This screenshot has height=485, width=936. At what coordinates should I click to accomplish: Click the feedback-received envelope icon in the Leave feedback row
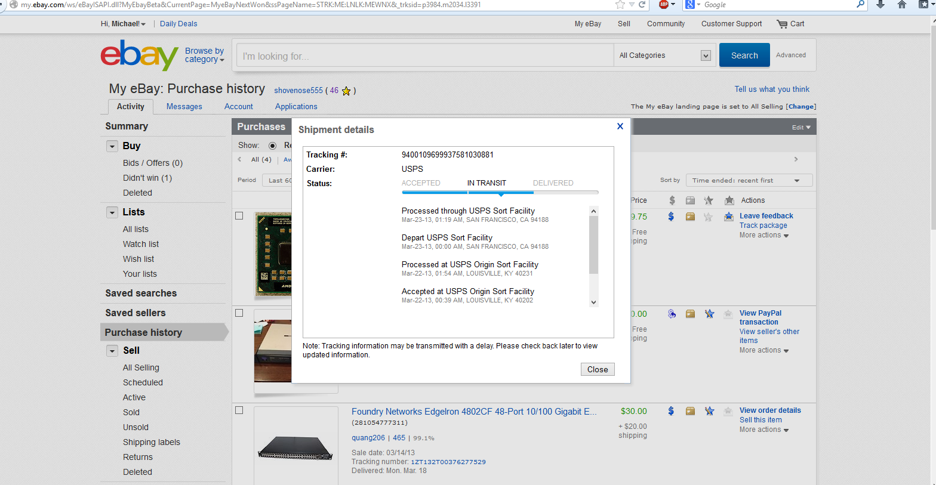click(728, 217)
